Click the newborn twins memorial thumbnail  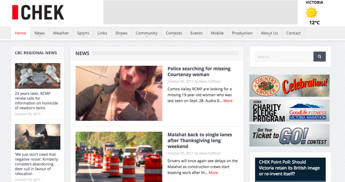(x=37, y=76)
